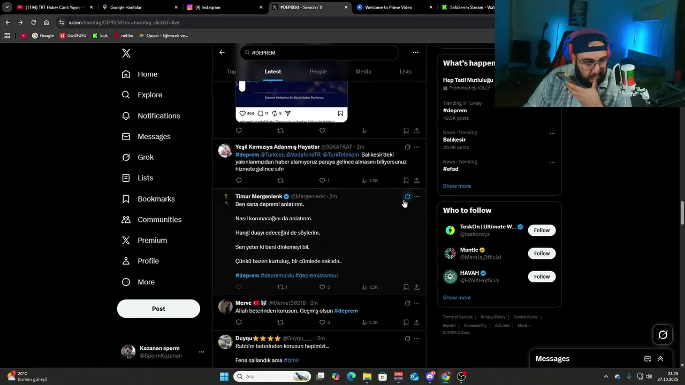Screen dimensions: 685x385
Task: Open more options for Balıkesir trend
Action: [x=552, y=133]
